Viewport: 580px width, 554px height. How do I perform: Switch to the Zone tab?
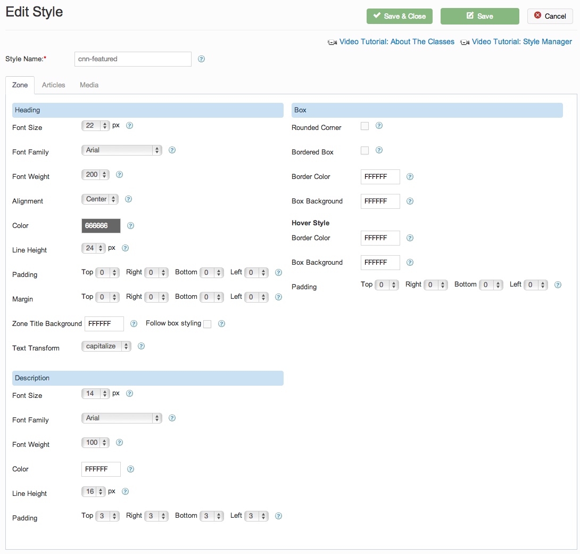coord(20,85)
